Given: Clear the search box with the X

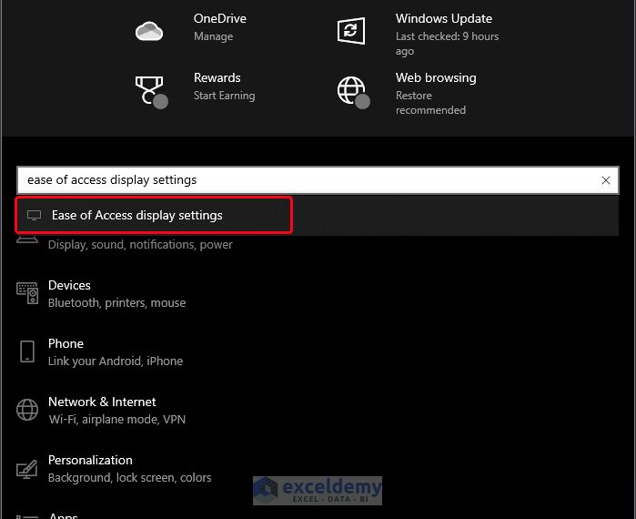Looking at the screenshot, I should (x=606, y=180).
